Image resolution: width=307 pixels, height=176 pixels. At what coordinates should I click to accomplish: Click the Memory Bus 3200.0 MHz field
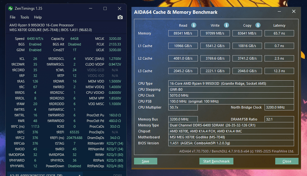point(183,119)
